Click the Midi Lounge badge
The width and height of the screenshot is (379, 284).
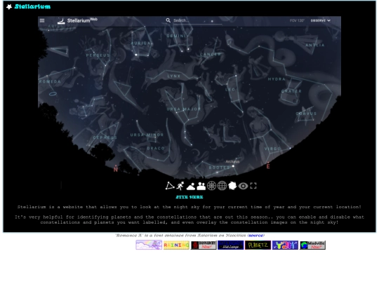(231, 245)
